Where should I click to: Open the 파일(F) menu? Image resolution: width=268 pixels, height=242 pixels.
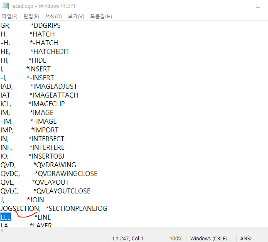[10, 16]
